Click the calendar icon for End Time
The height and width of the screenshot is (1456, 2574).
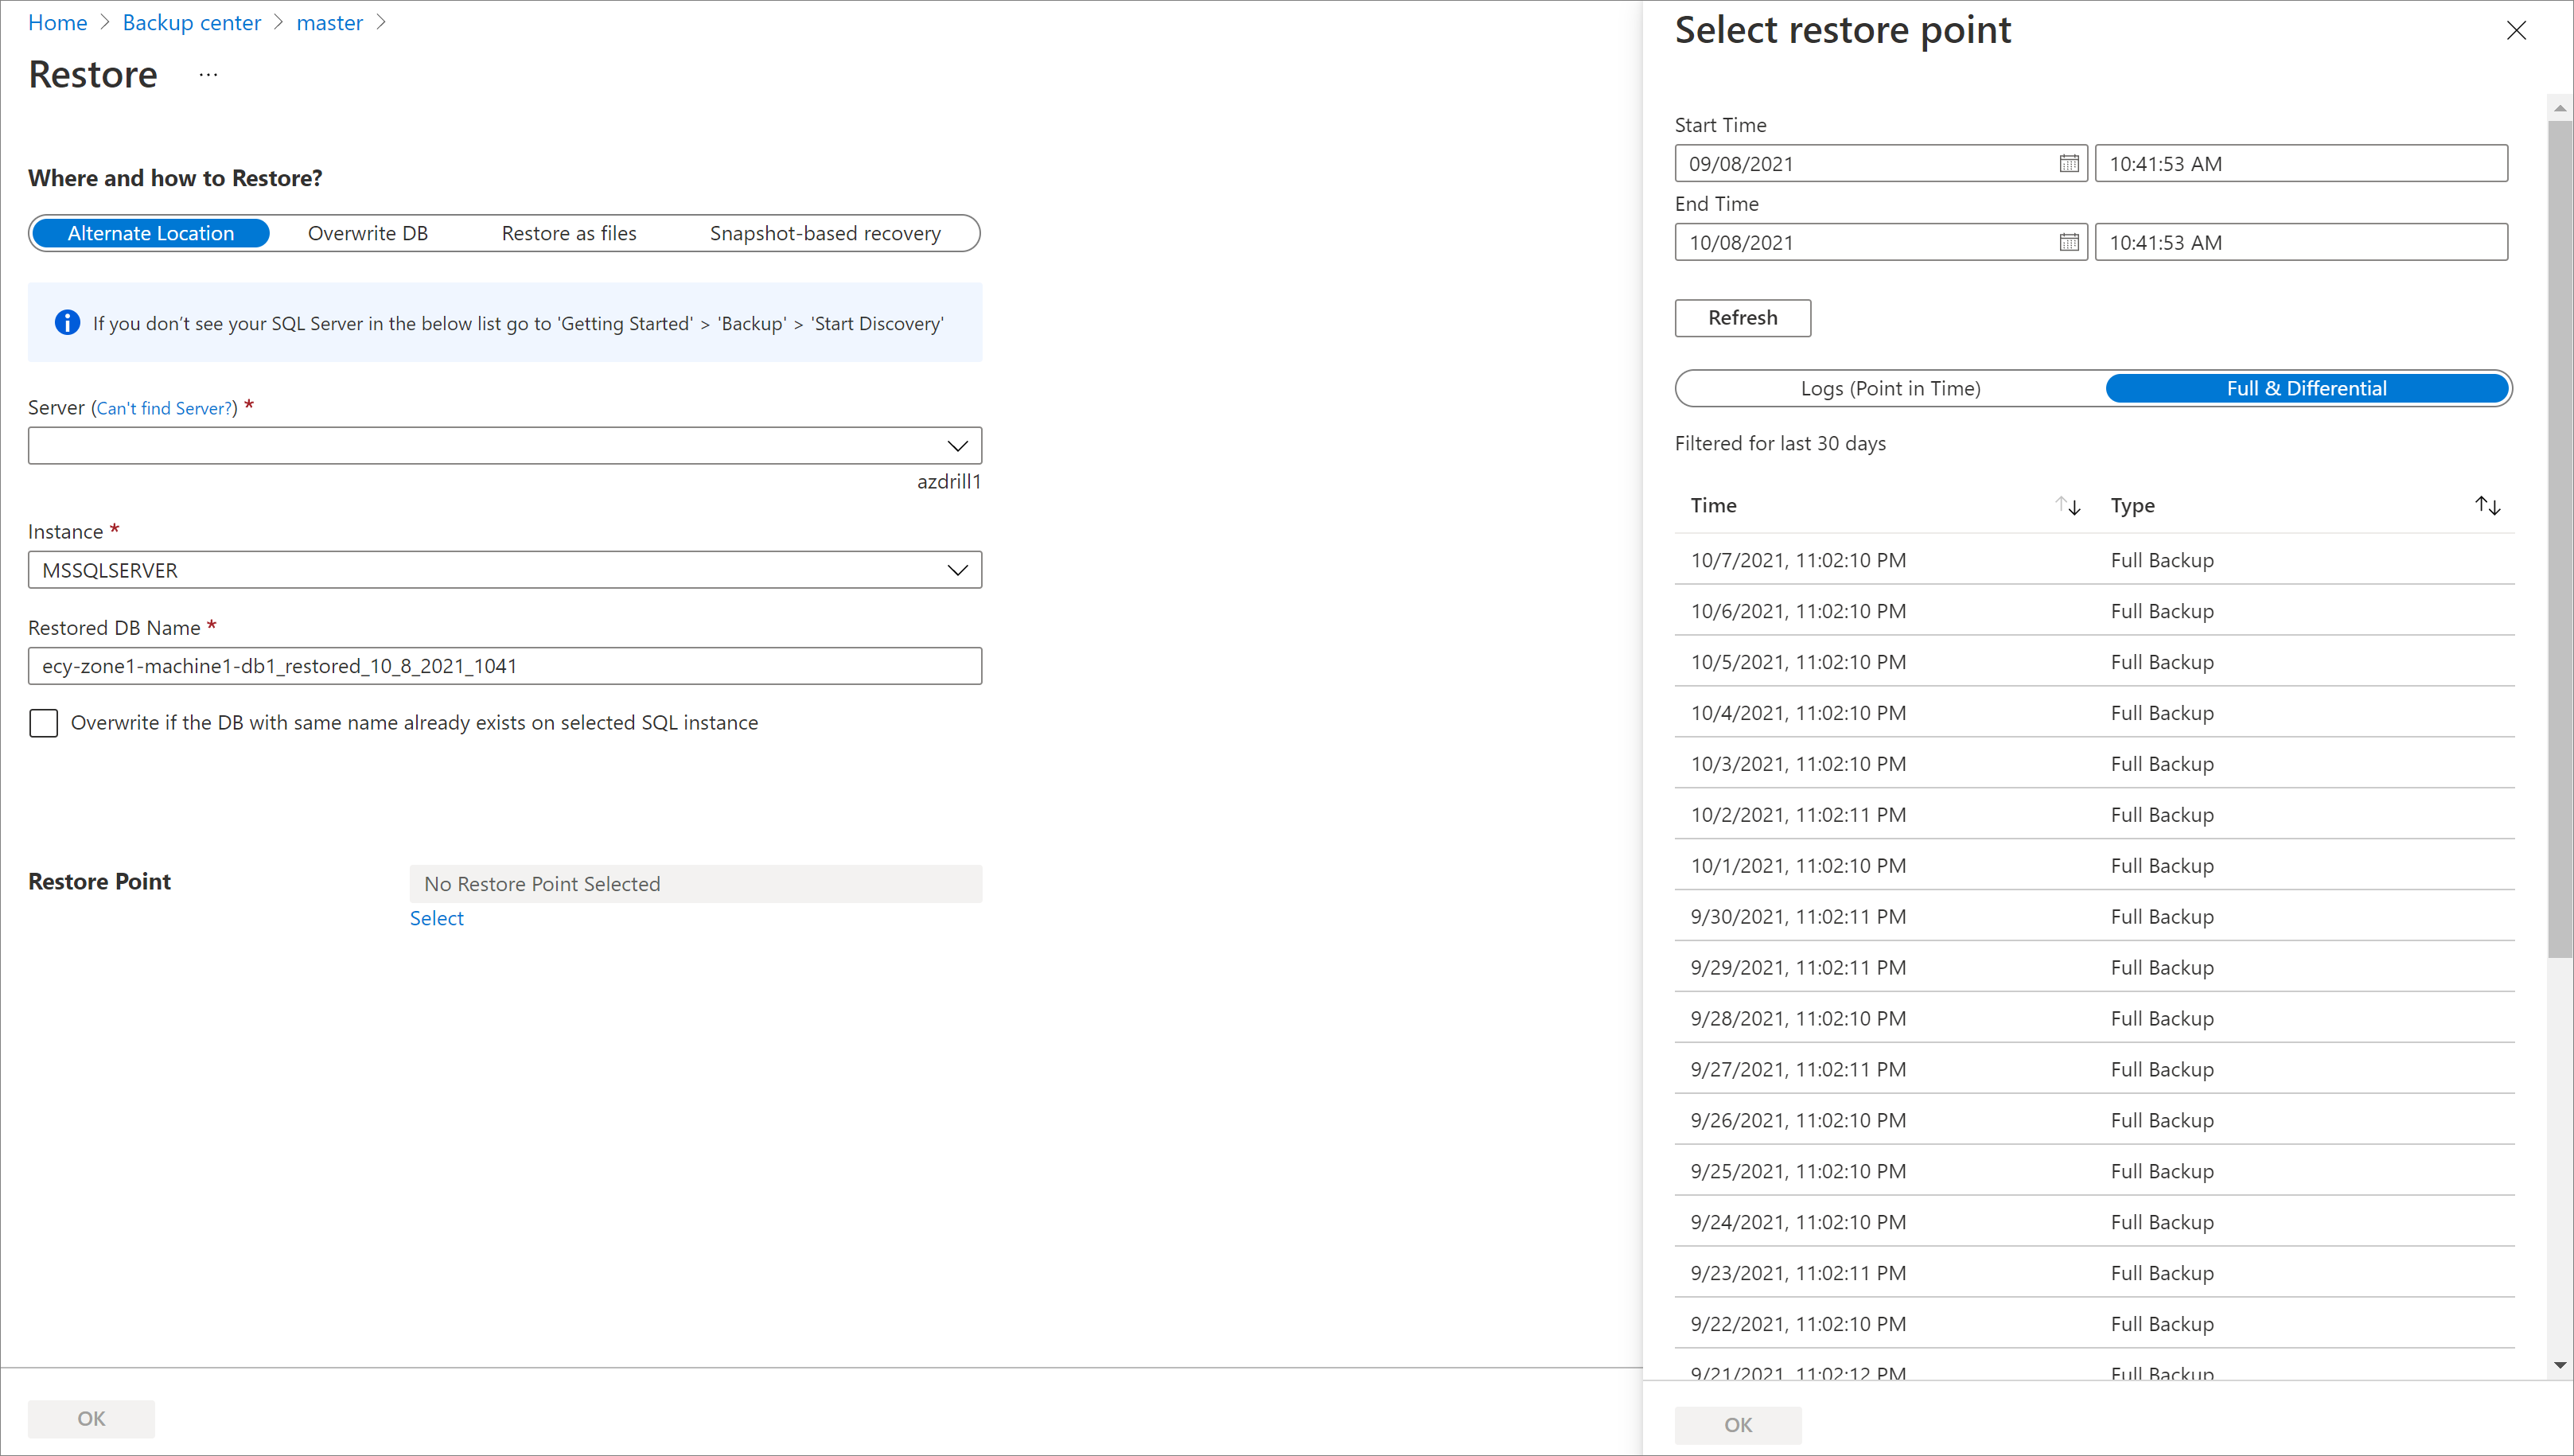pyautogui.click(x=2070, y=242)
